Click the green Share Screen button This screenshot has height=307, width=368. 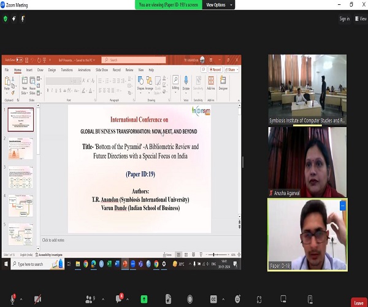pos(144,299)
